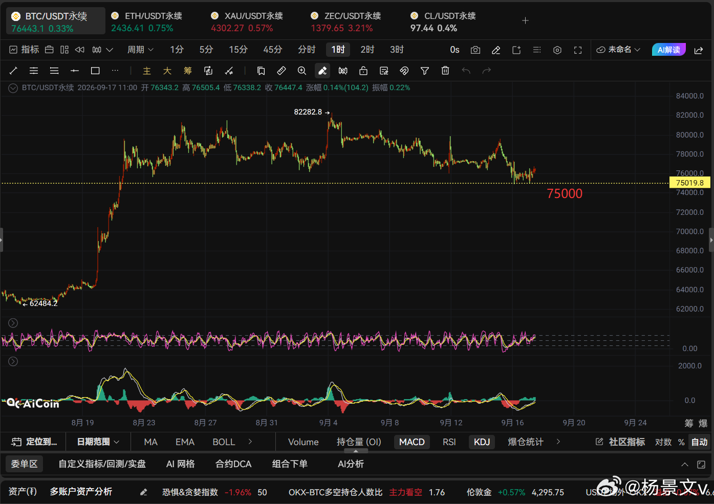714x504 pixels.
Task: Click the share arrow icon
Action: 698,50
